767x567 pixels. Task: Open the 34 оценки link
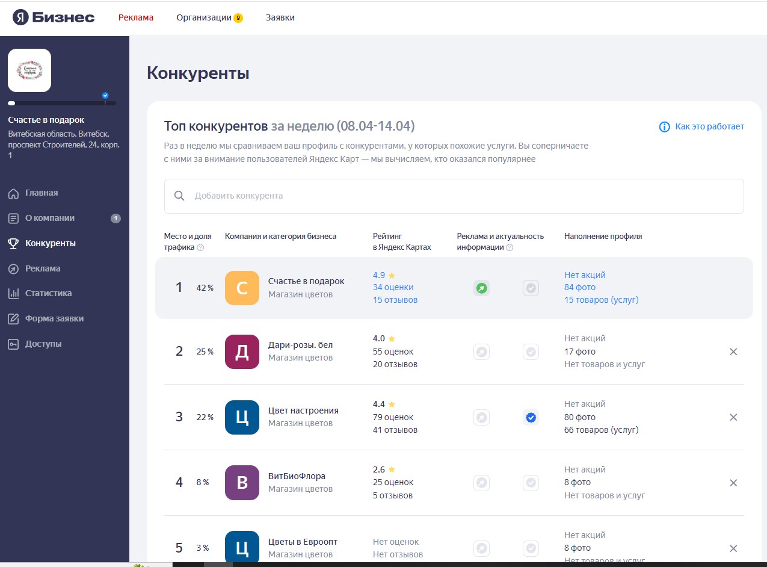click(x=393, y=287)
